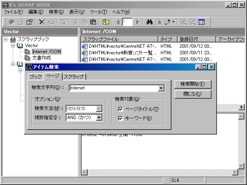This screenshot has height=185, width=247.
Task: Click the next page arrow icon
Action: coord(137,22)
